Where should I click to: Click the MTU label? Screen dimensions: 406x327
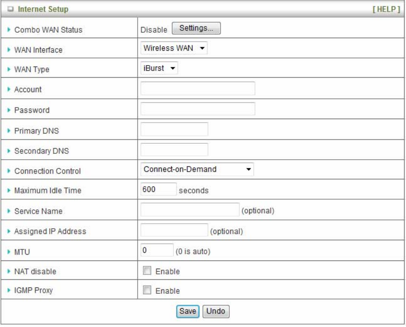(22, 252)
